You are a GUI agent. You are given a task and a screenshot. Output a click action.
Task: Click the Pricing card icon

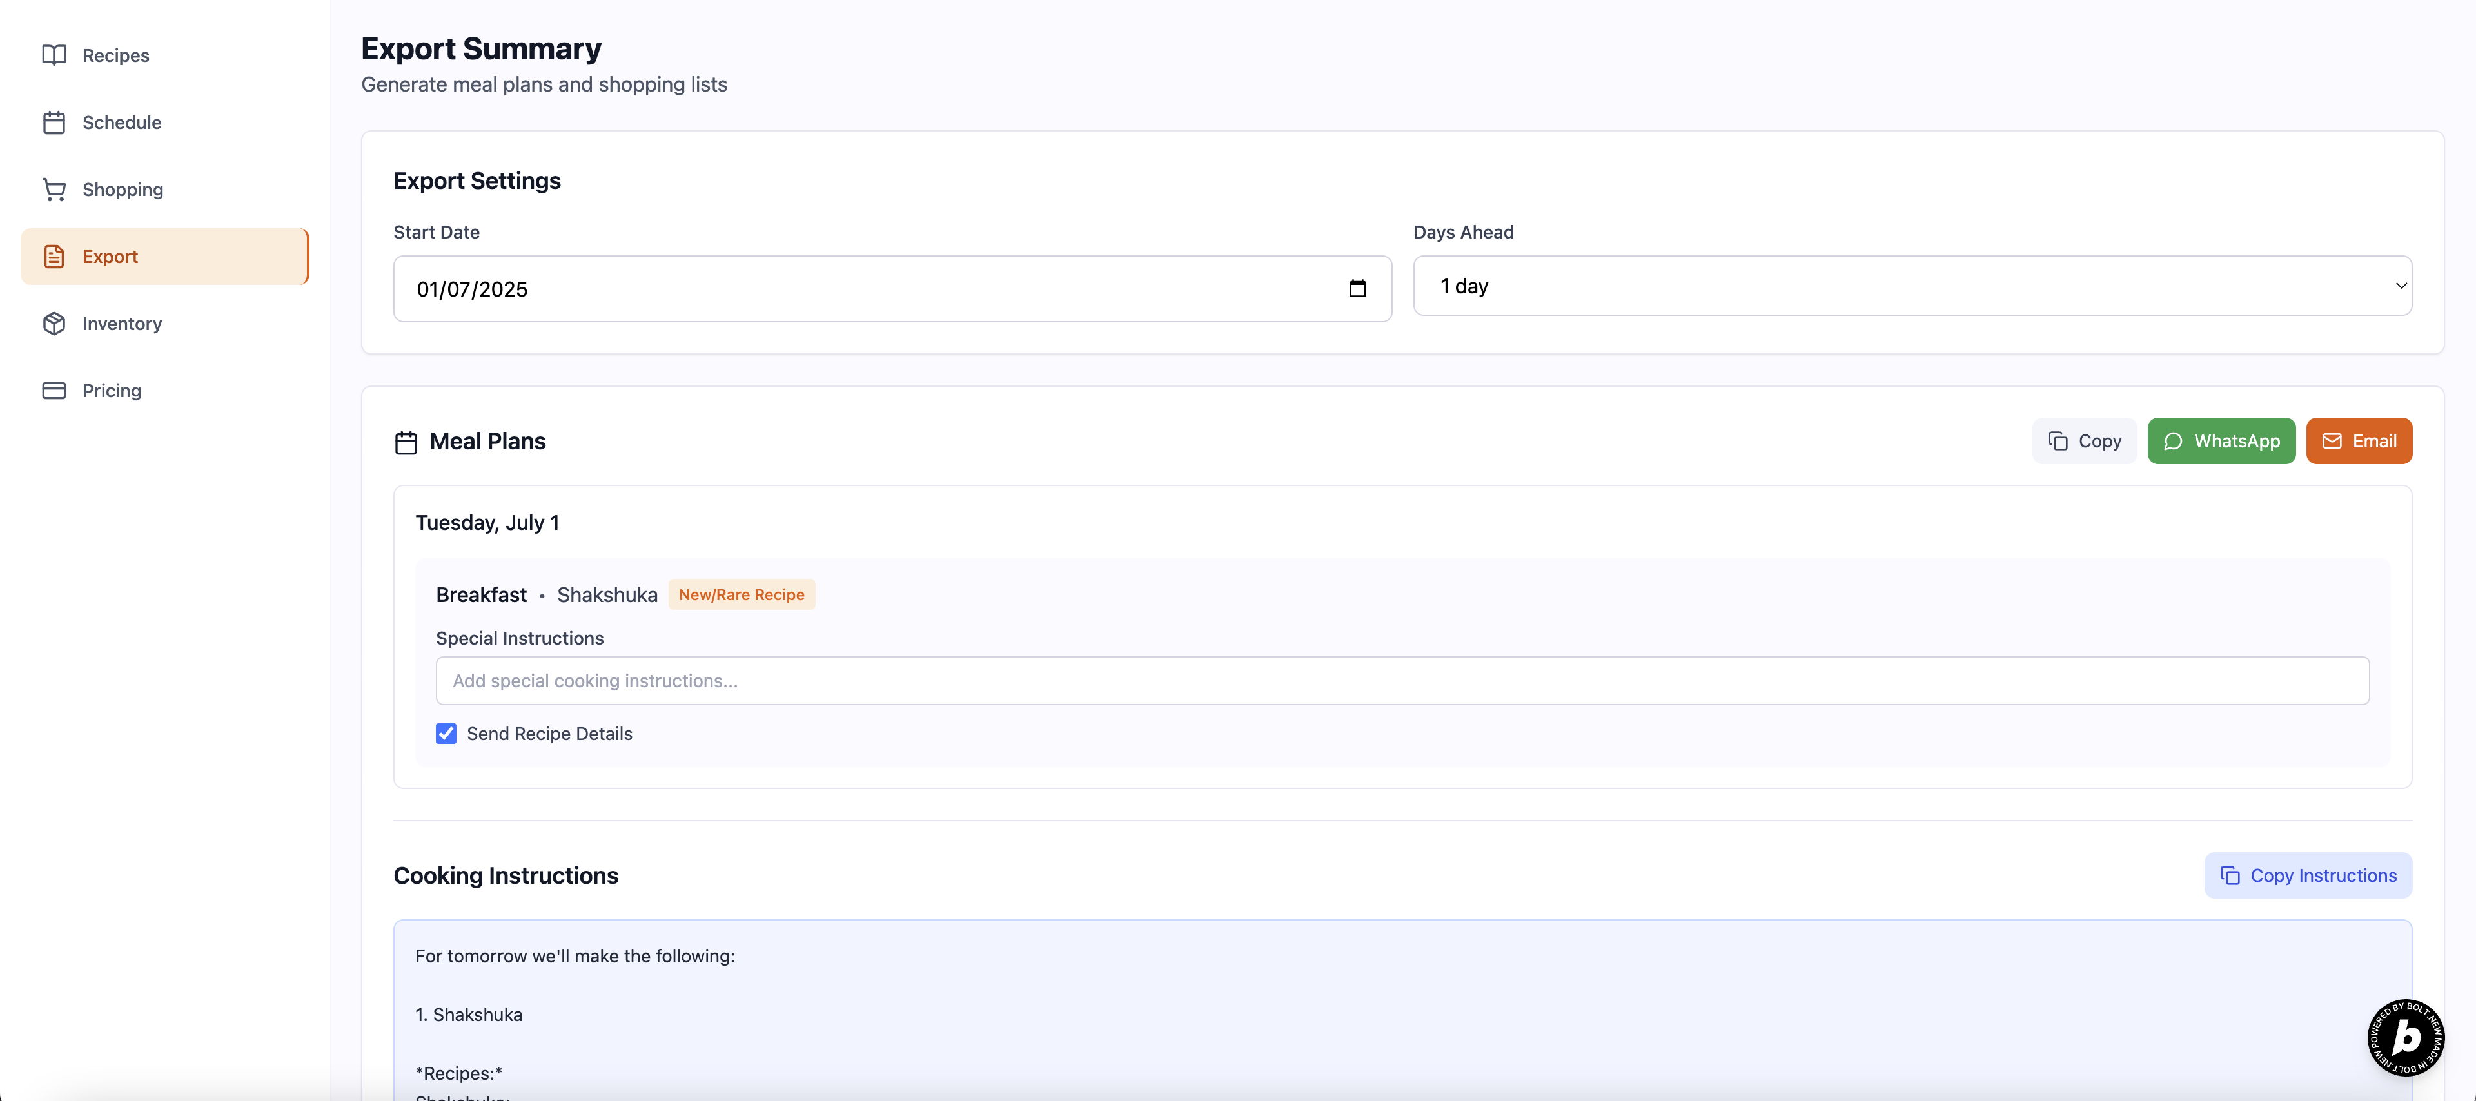point(54,391)
